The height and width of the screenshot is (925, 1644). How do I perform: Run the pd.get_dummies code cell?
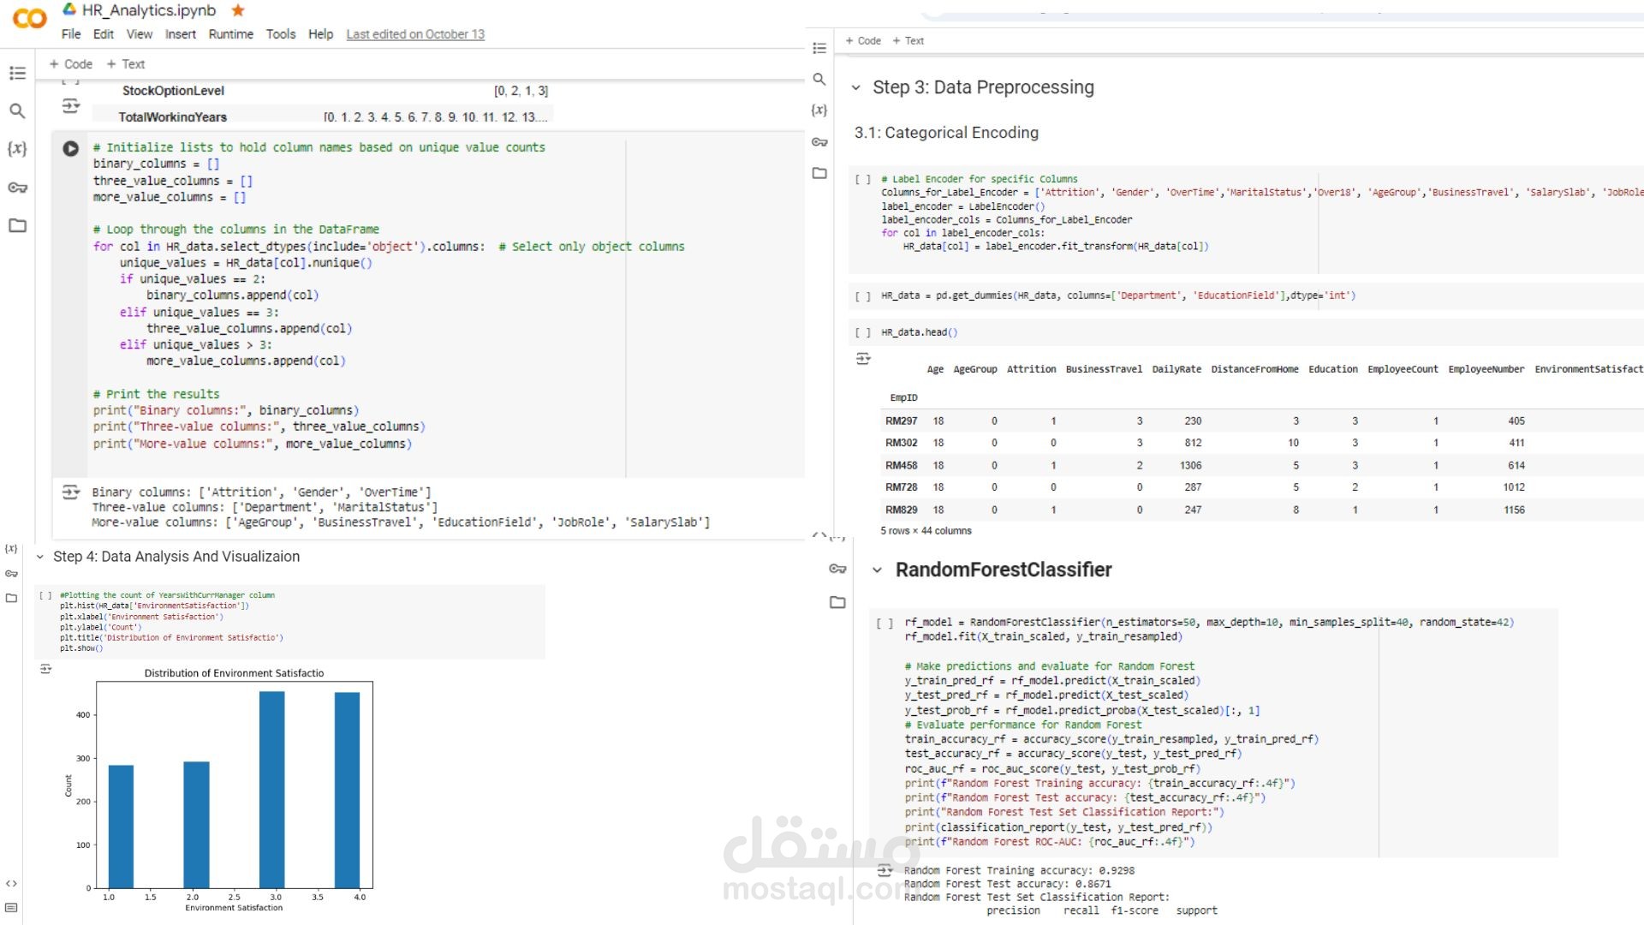coord(863,296)
